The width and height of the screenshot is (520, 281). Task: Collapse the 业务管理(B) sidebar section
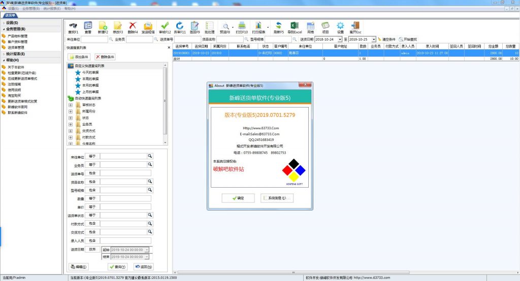[4, 29]
